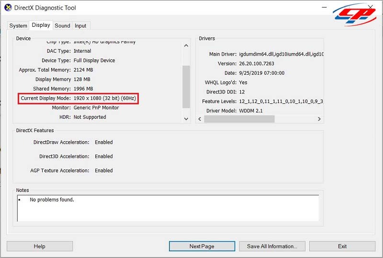Click the Drivers panel scroll right arrow

(319, 119)
